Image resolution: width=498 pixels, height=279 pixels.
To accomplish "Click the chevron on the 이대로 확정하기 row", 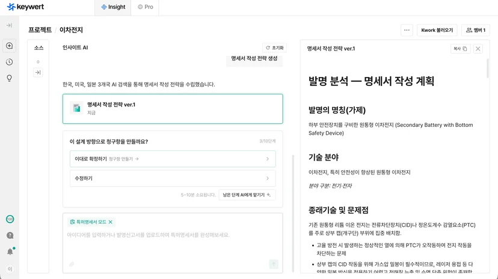I will [268, 159].
